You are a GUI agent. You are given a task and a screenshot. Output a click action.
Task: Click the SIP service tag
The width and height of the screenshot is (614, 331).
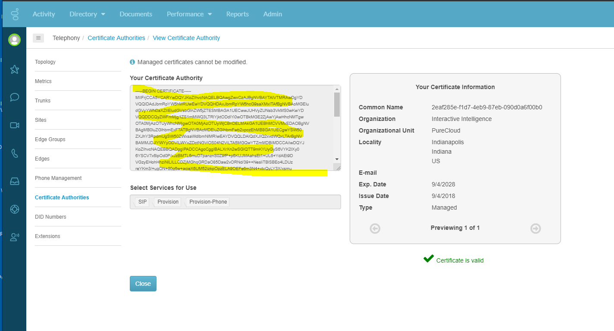142,202
